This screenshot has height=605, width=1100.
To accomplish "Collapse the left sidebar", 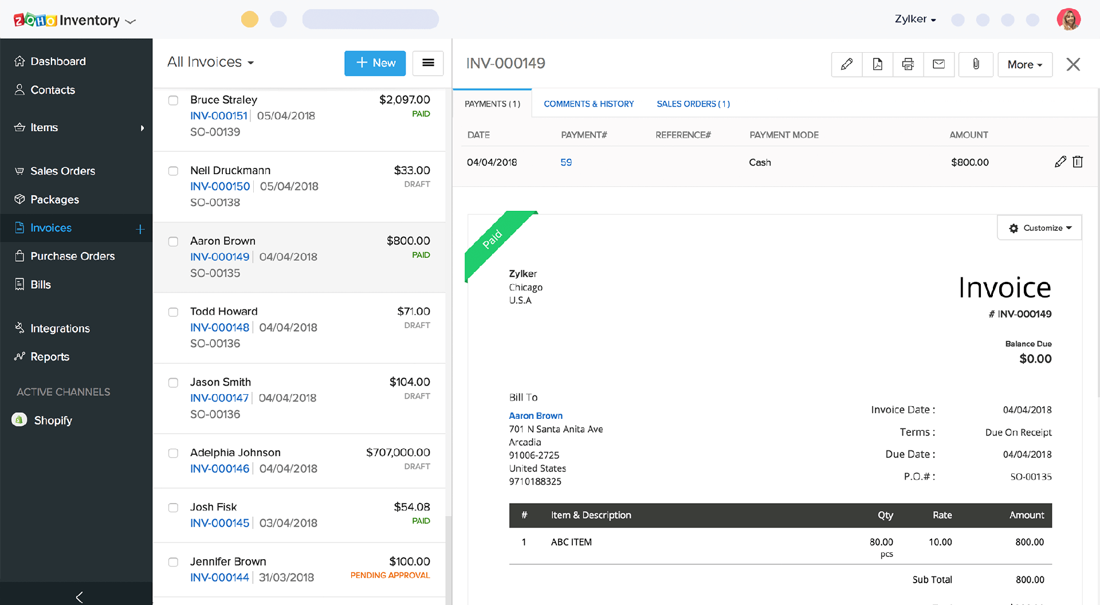I will click(x=80, y=597).
